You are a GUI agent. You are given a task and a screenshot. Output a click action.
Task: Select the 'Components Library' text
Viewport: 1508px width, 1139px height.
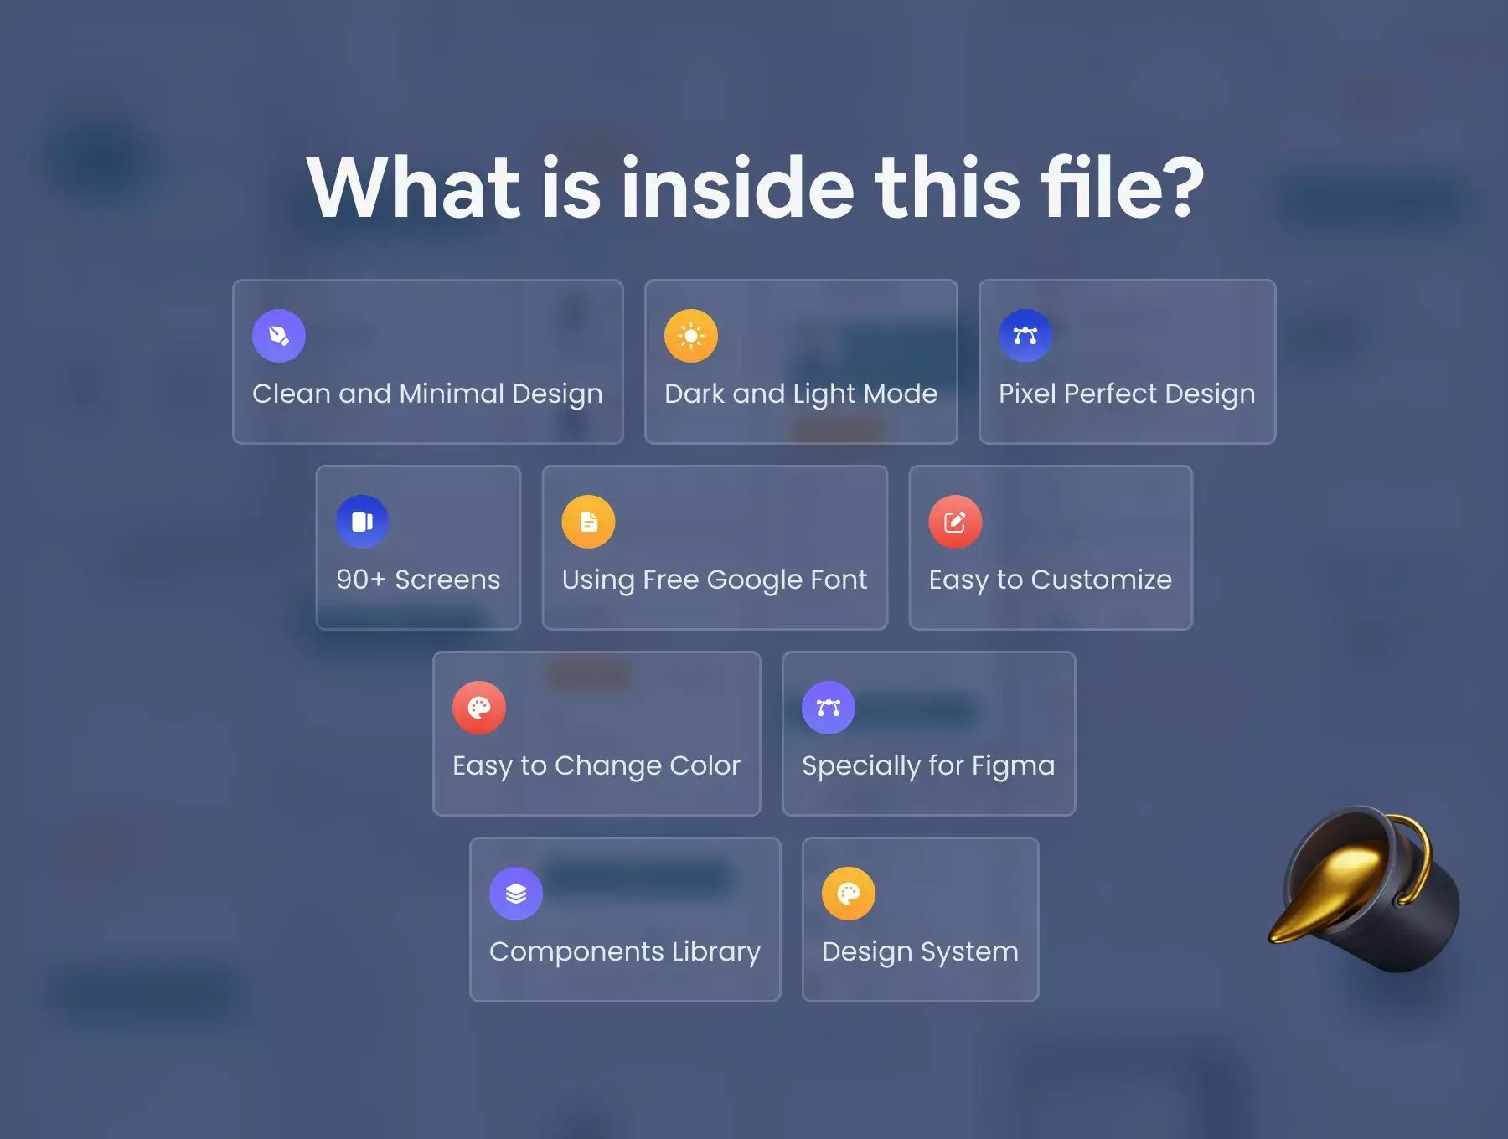pos(625,952)
